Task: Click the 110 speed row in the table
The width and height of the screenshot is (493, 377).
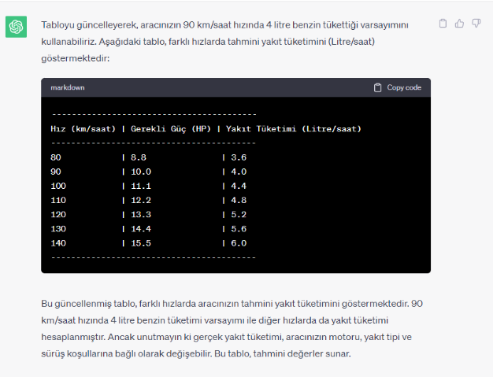Action: (57, 200)
